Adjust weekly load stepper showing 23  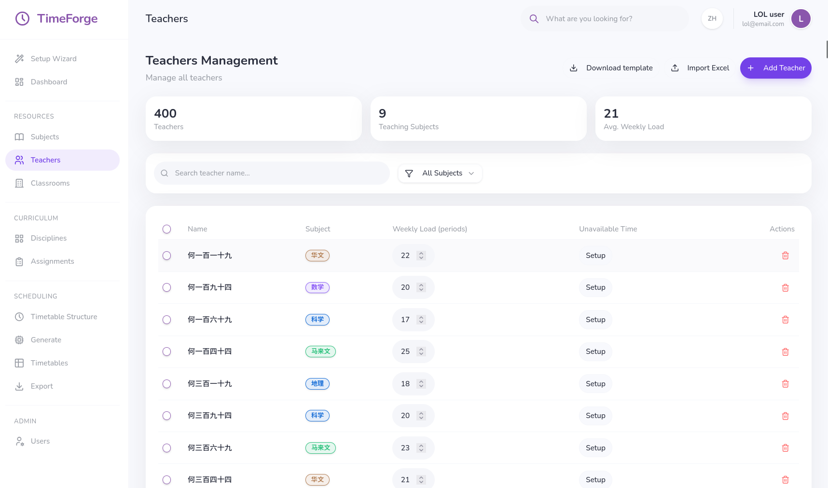[x=421, y=448]
